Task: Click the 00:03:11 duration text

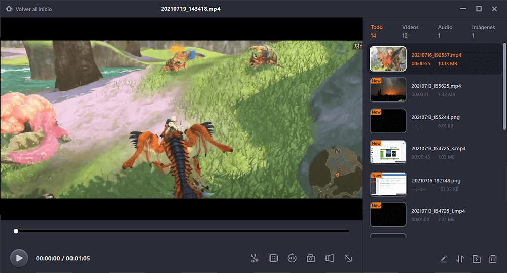Action: pyautogui.click(x=420, y=95)
